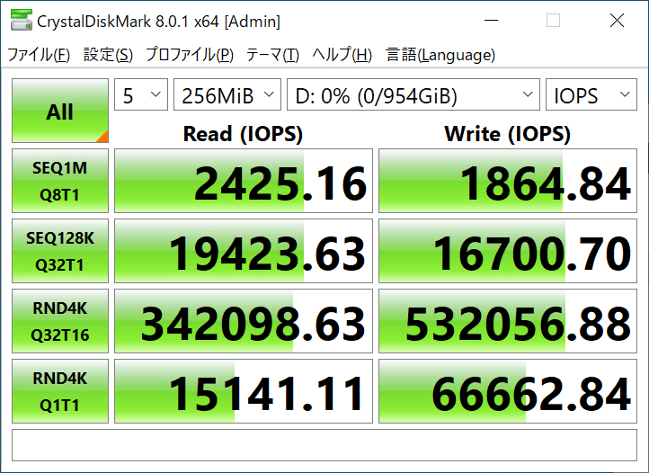Image resolution: width=649 pixels, height=473 pixels.
Task: Open the テーマ(T) menu
Action: coord(272,55)
